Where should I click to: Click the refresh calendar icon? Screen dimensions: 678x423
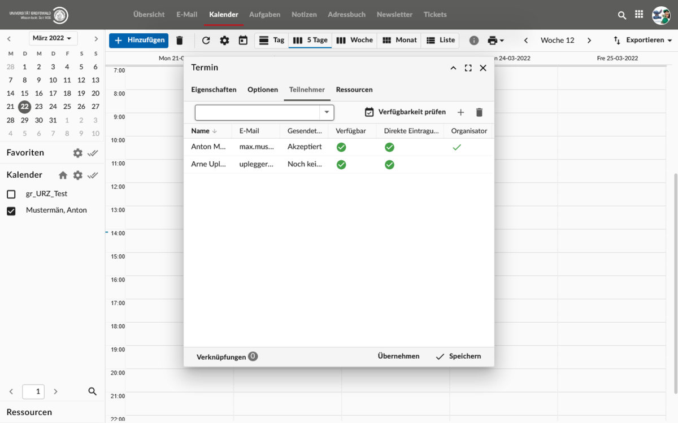pos(206,40)
